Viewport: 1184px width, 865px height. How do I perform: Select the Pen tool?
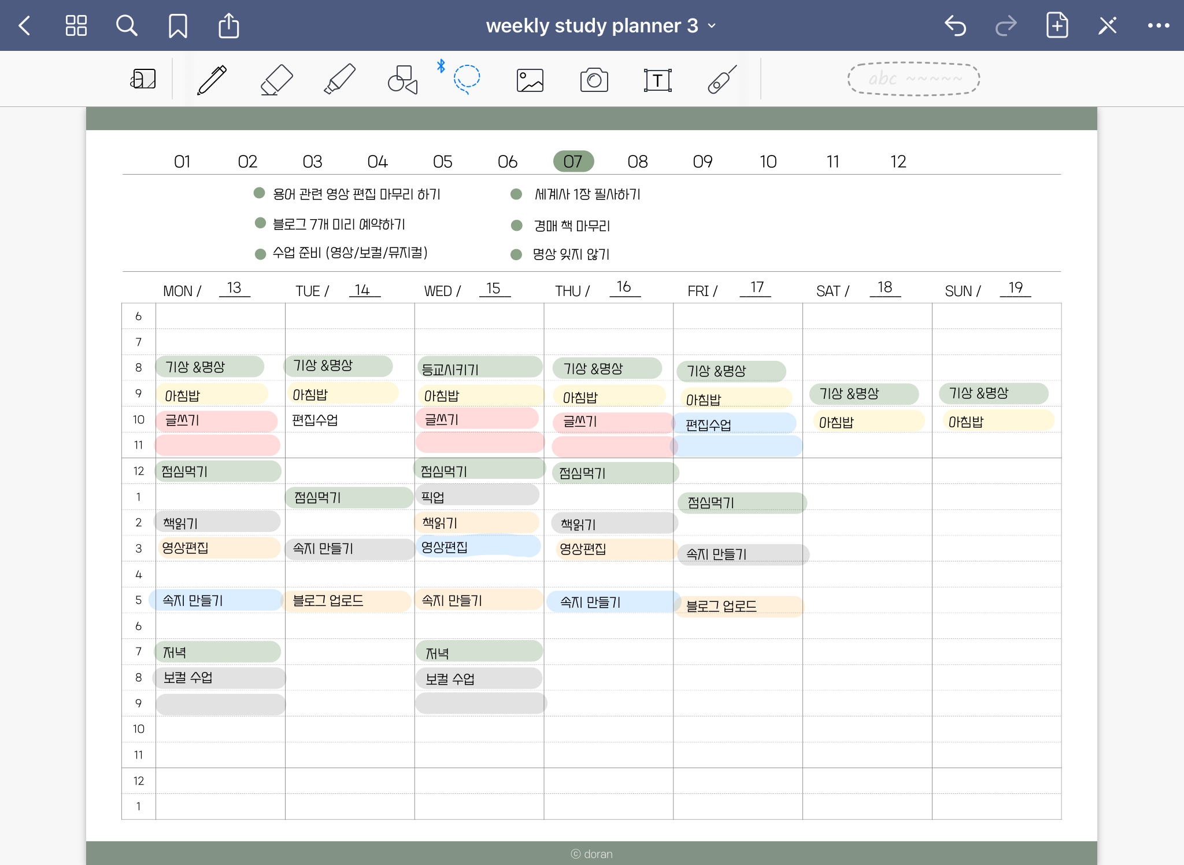[212, 79]
